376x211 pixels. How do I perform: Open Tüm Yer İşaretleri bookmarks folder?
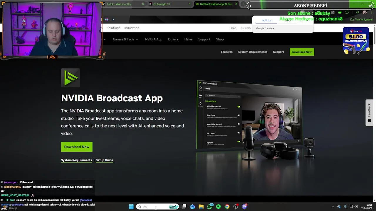(x=362, y=19)
